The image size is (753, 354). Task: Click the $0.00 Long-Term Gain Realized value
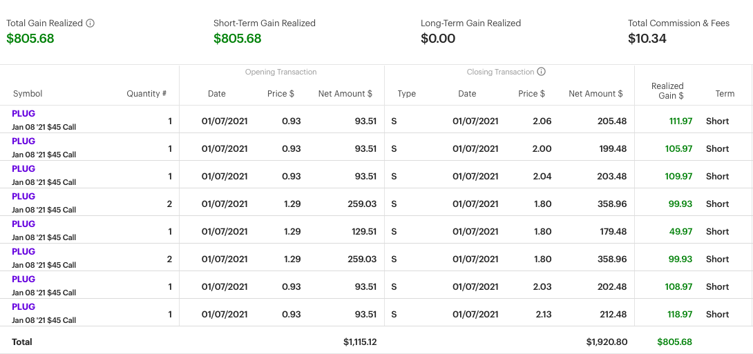438,39
